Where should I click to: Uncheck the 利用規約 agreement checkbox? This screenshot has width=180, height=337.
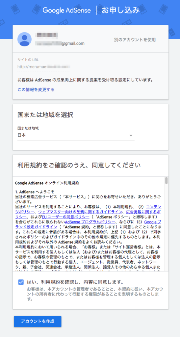pyautogui.click(x=21, y=282)
